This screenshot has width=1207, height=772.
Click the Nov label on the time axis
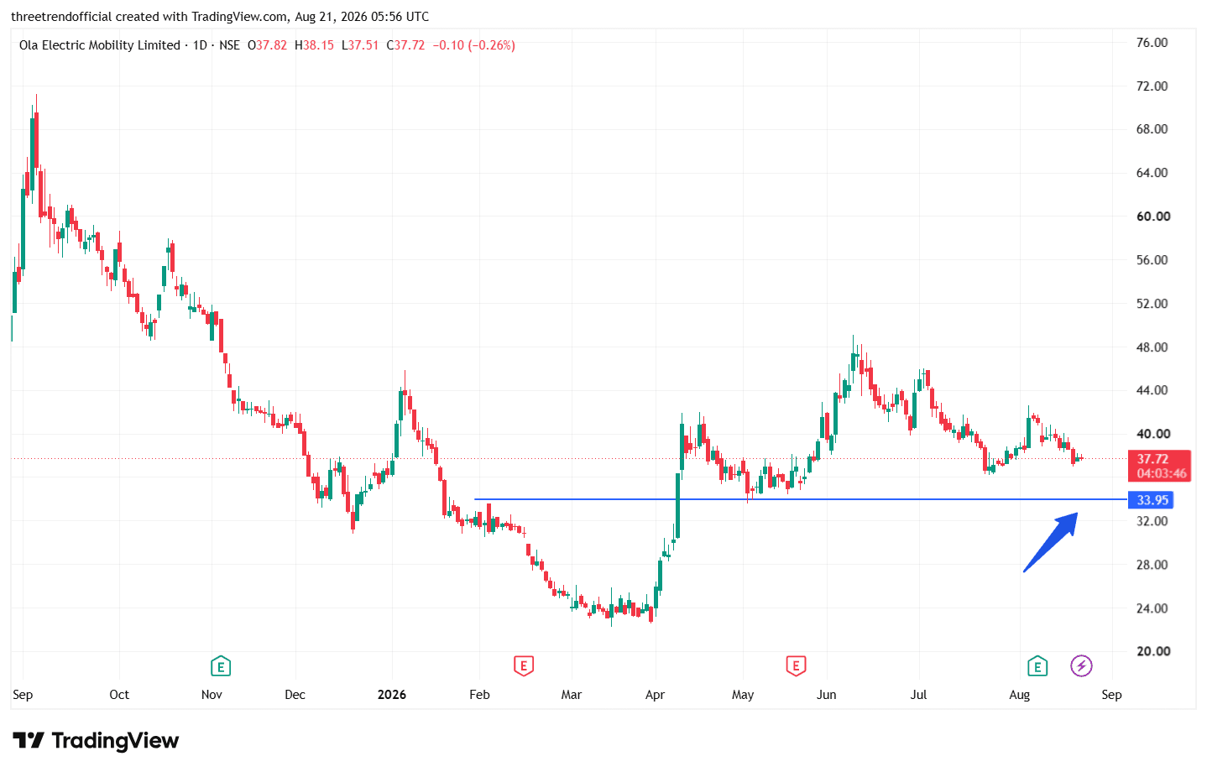212,695
